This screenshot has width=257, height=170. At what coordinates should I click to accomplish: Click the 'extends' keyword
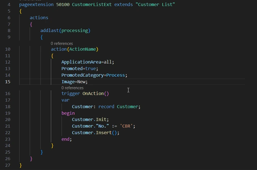123,5
